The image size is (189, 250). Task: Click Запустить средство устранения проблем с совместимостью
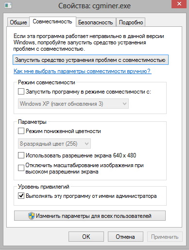pyautogui.click(x=90, y=60)
